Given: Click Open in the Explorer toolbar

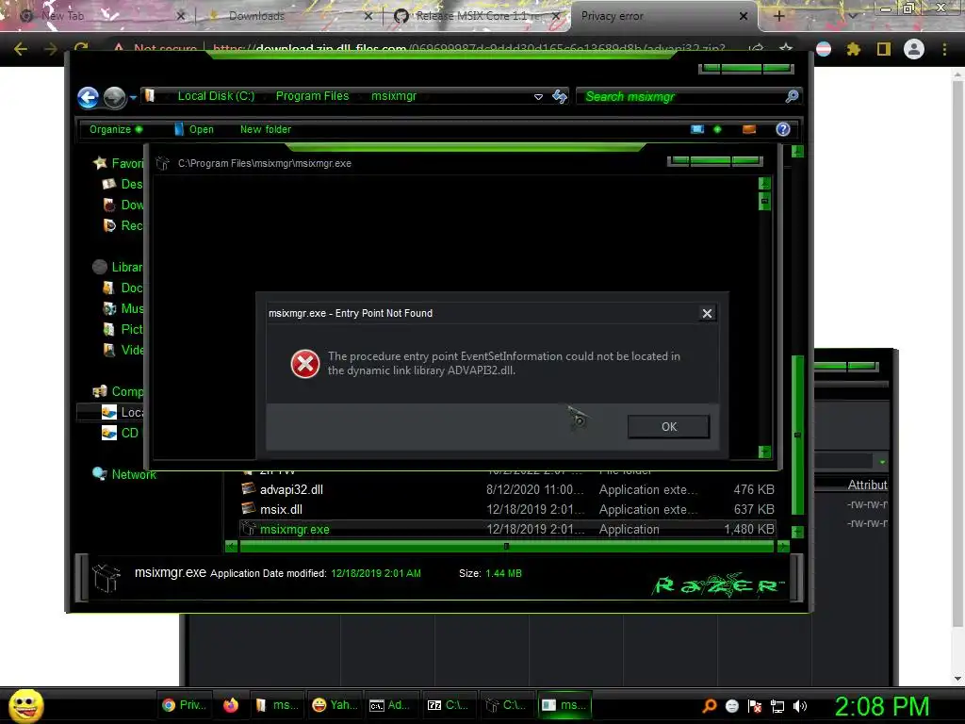Looking at the screenshot, I should 194,129.
